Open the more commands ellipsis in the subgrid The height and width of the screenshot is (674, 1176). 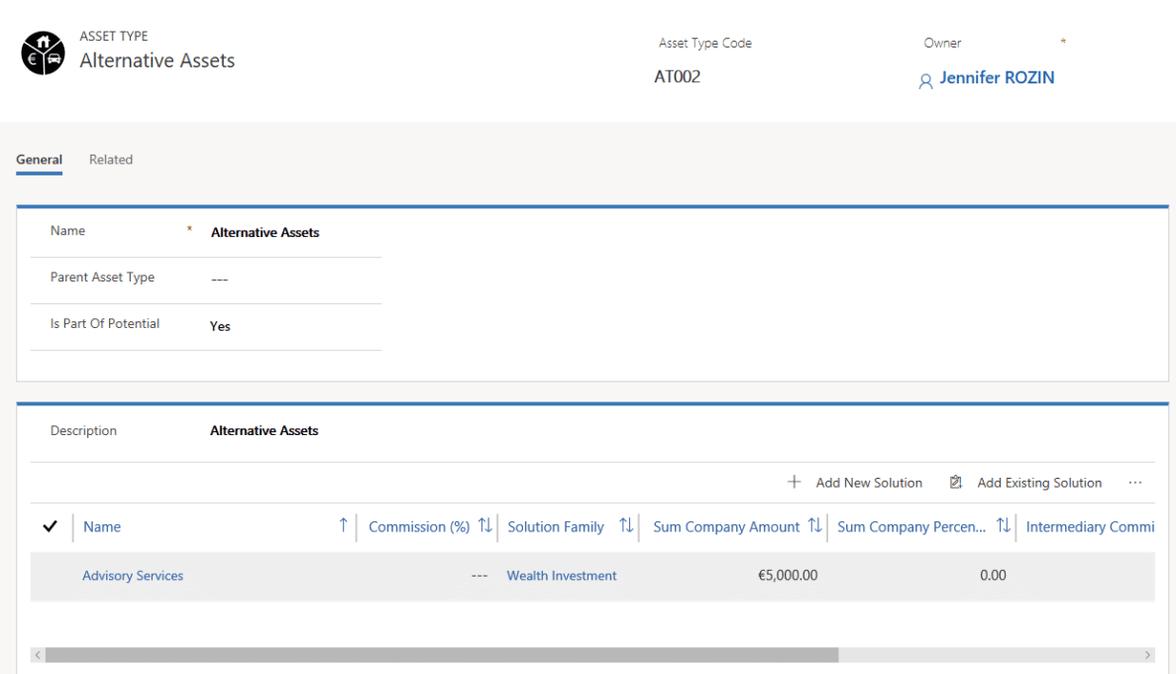[x=1134, y=483]
